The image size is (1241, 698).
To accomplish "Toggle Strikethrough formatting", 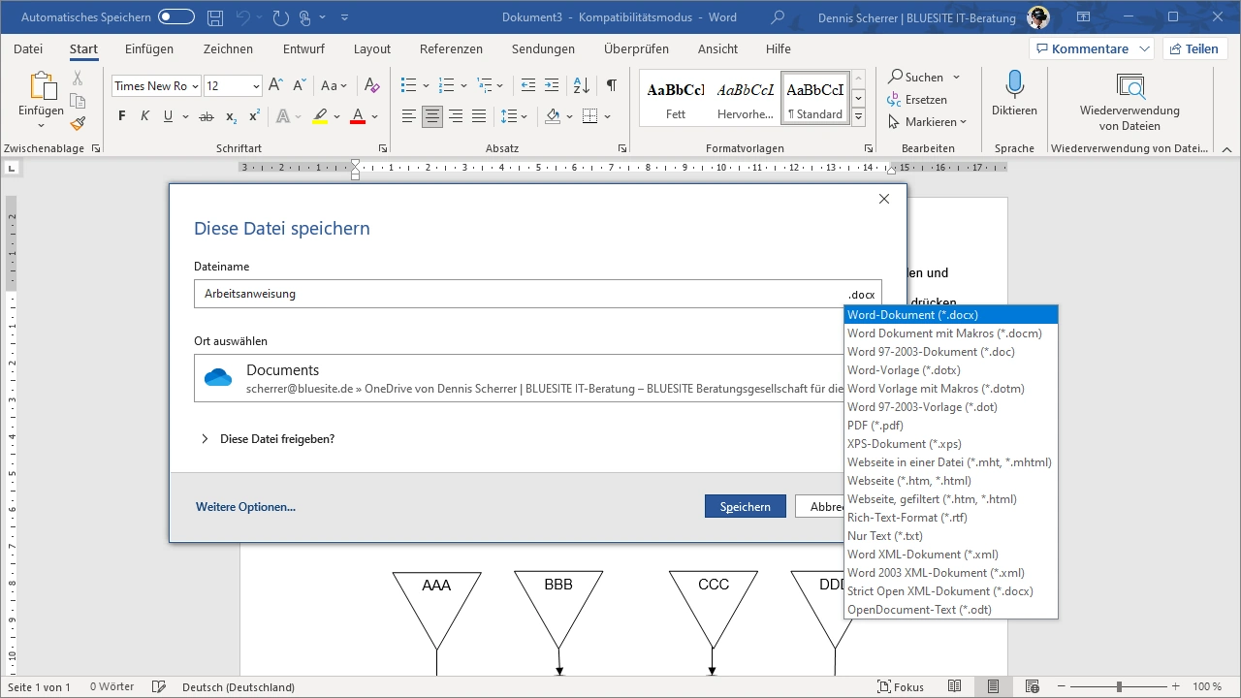I will [x=206, y=116].
